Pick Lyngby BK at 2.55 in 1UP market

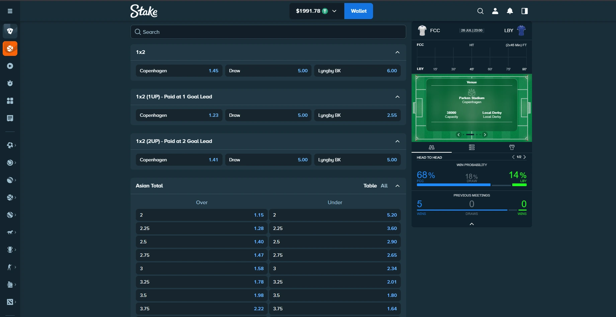(357, 115)
